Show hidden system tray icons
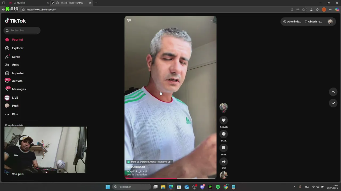The height and width of the screenshot is (191, 341). pos(294,187)
